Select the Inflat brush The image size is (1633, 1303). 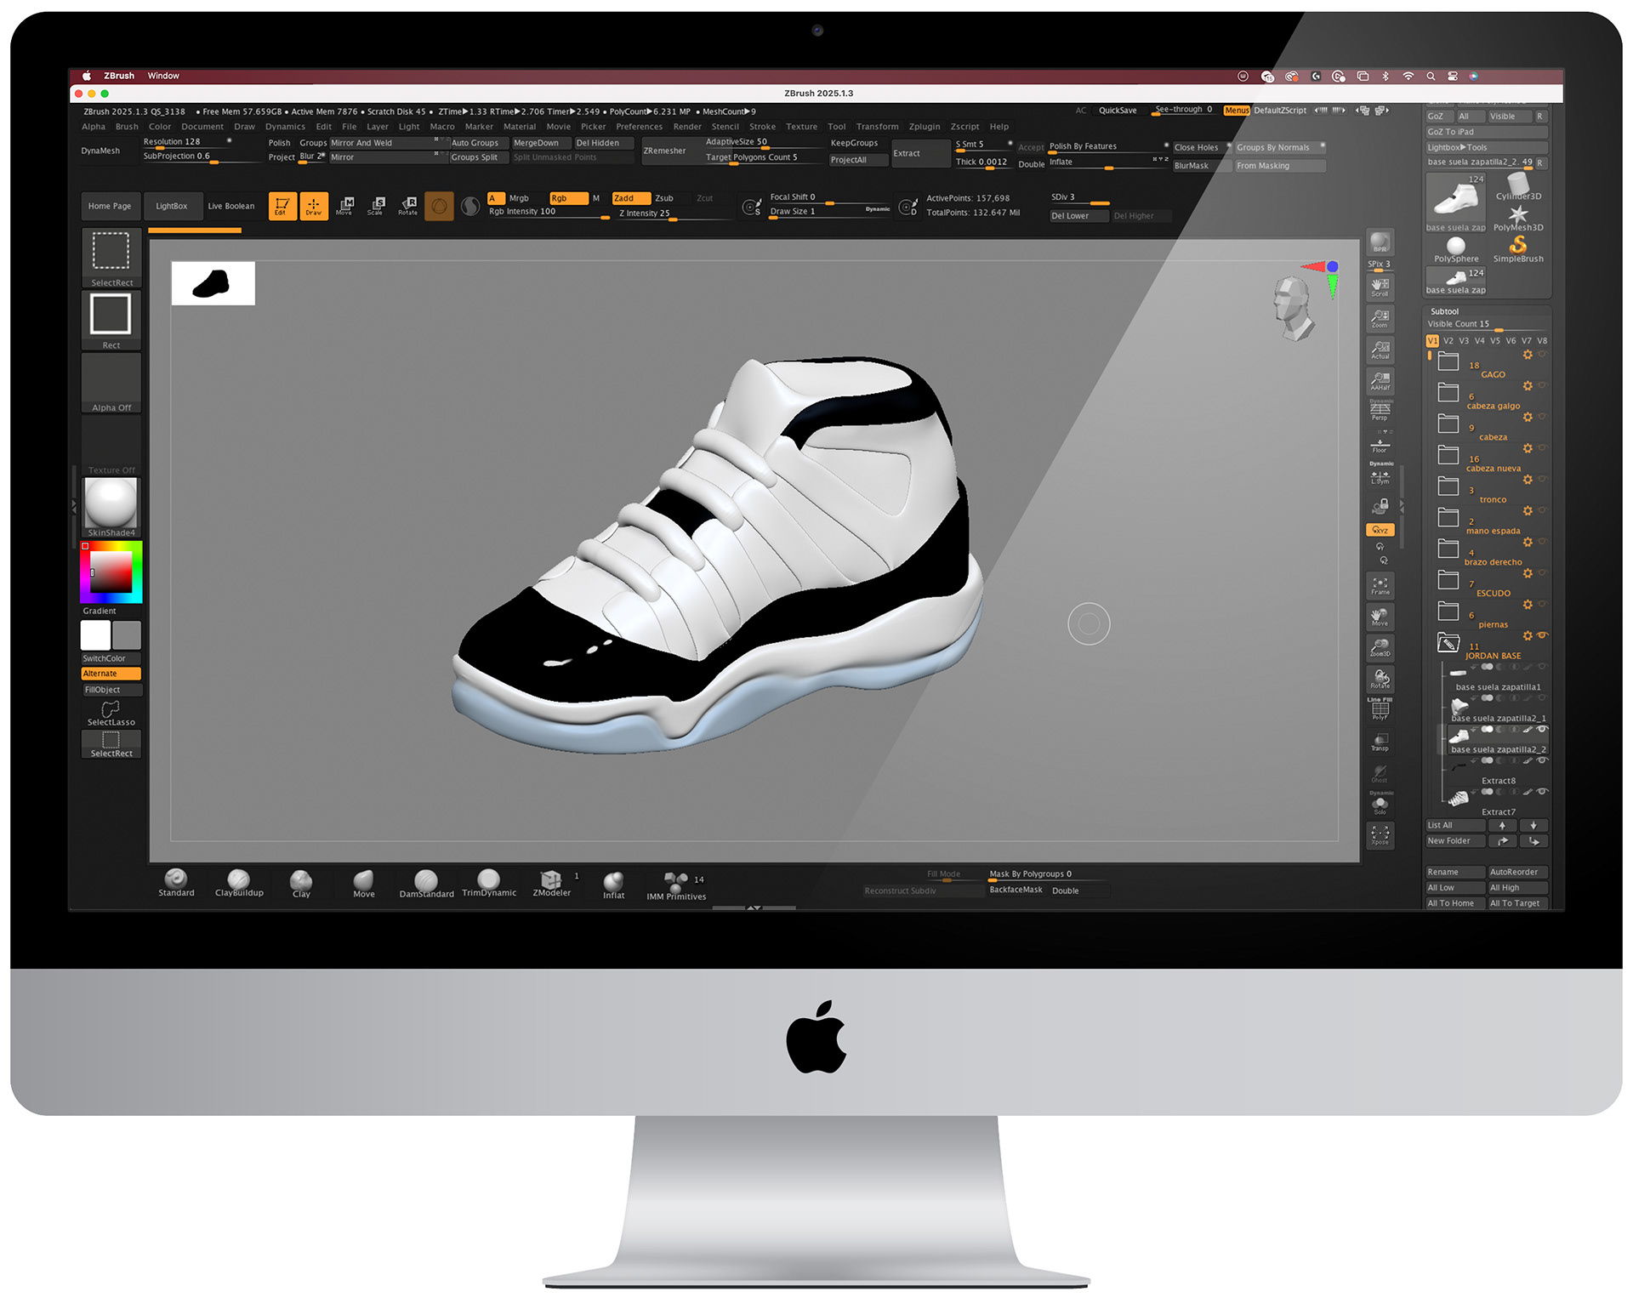coord(613,885)
